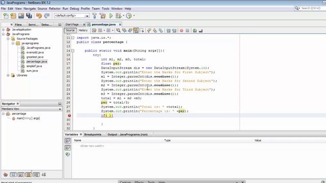
Task: Click Previous Bookmark icon in editor toolbar
Action: (x=149, y=30)
